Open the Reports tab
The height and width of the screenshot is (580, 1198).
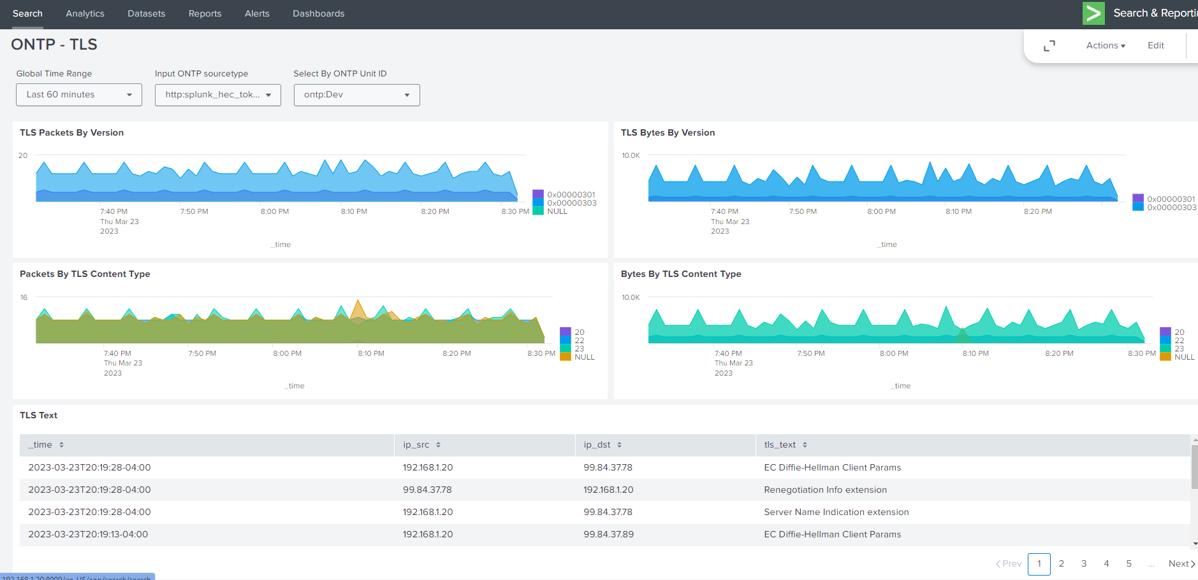[205, 14]
